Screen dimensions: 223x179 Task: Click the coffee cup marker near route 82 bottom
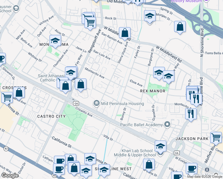click(x=59, y=169)
